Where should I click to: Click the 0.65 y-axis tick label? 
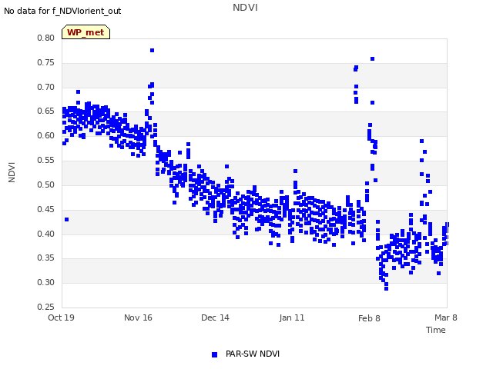tap(46, 111)
